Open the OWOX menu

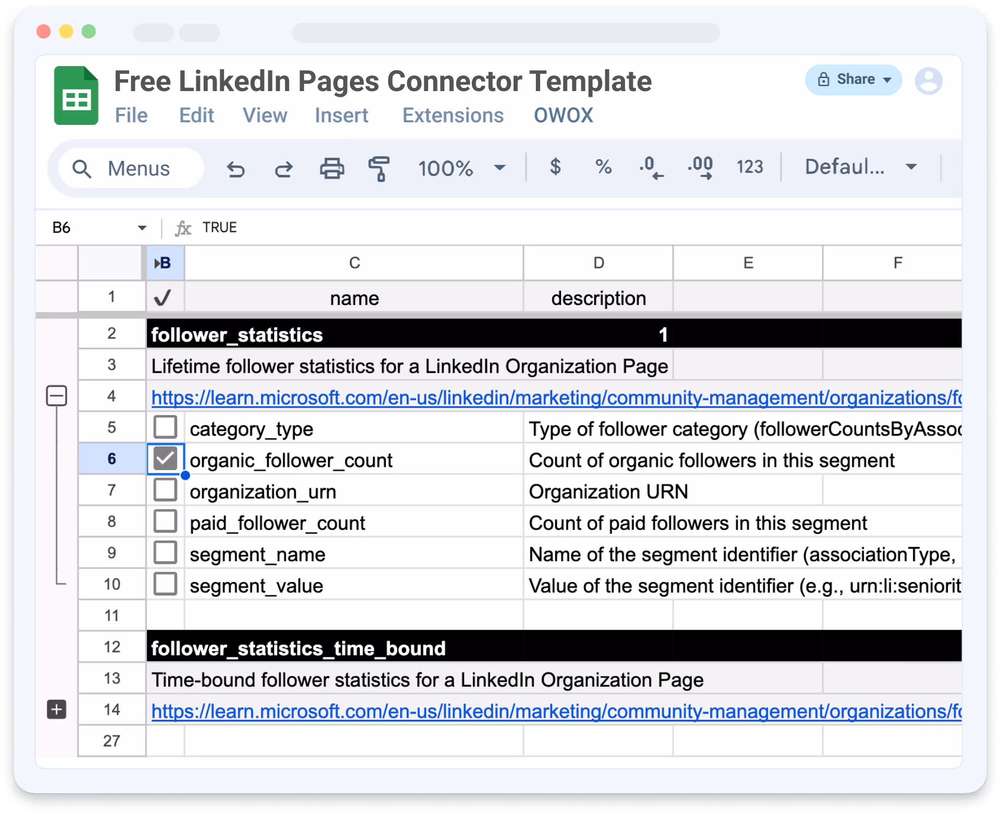tap(563, 116)
